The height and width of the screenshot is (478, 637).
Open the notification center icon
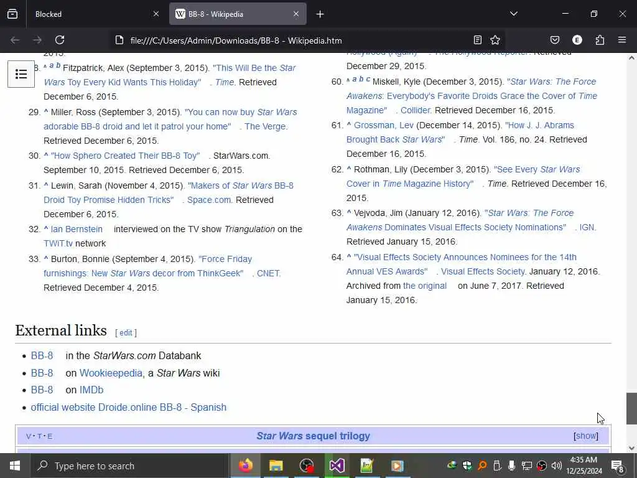(618, 466)
